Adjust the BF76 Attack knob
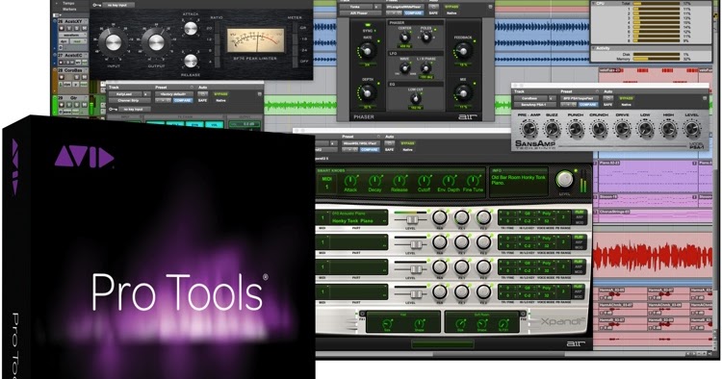This screenshot has width=722, height=379. pyautogui.click(x=191, y=28)
